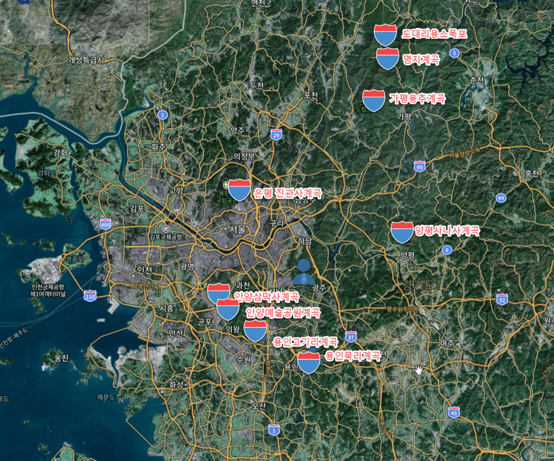Image resolution: width=554 pixels, height=461 pixels.
Task: Select the Route 110 shield near 인천공항
Action: pyautogui.click(x=90, y=295)
